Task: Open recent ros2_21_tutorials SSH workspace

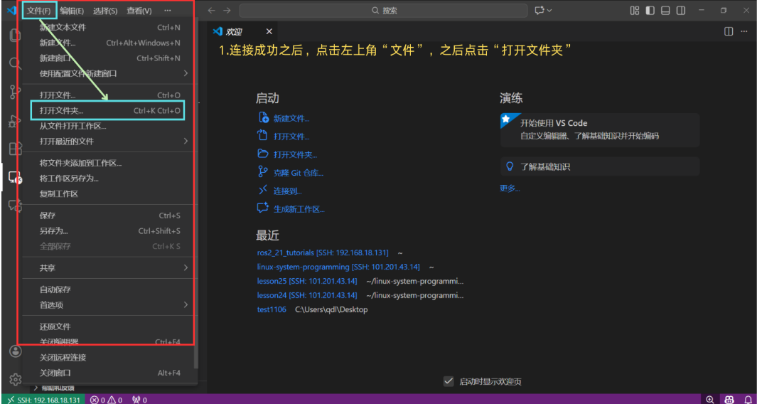Action: 323,253
